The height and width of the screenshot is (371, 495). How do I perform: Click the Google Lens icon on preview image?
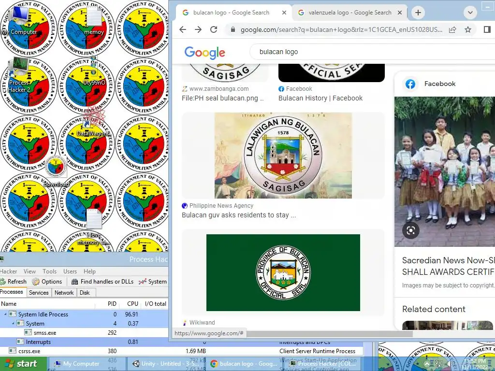411,230
